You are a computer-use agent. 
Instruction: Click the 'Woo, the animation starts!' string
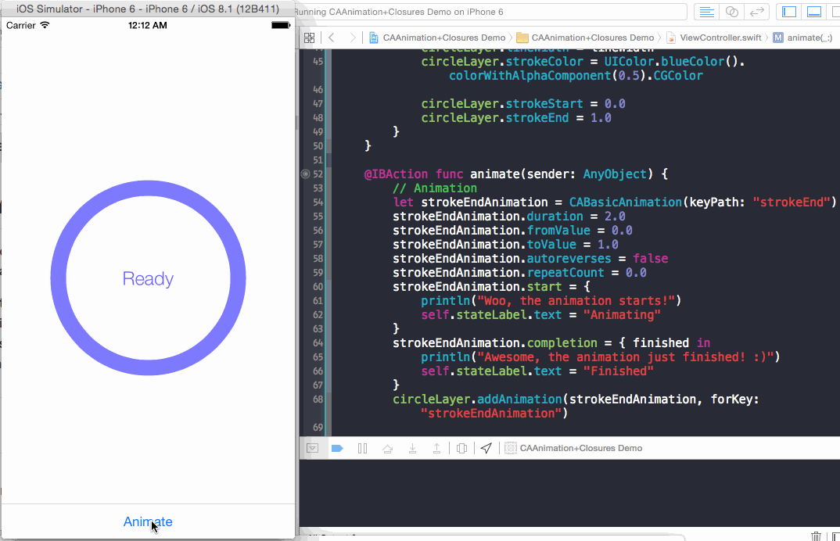click(576, 301)
